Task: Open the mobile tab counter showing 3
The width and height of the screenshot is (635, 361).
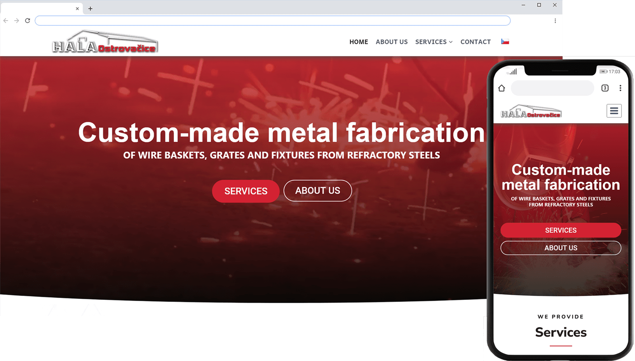Action: tap(605, 88)
